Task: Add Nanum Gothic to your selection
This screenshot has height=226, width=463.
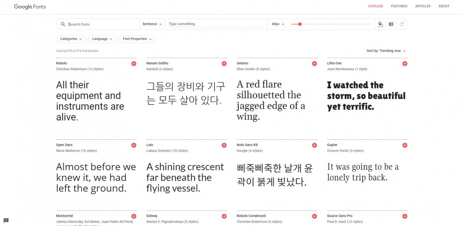Action: tap(224, 64)
